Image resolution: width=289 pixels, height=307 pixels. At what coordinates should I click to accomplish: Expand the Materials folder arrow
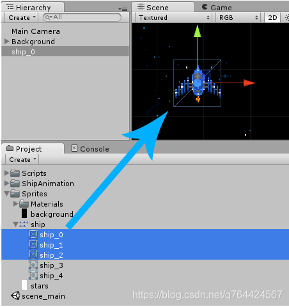click(15, 203)
